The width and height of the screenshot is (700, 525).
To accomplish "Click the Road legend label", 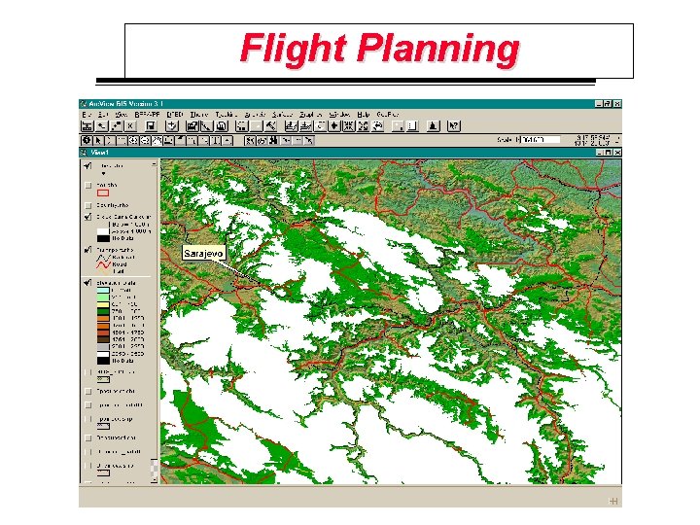I will [120, 264].
